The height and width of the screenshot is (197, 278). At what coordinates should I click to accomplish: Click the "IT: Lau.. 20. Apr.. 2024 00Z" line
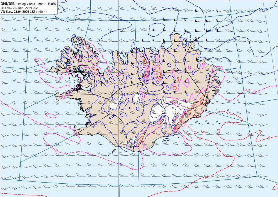tap(19, 8)
